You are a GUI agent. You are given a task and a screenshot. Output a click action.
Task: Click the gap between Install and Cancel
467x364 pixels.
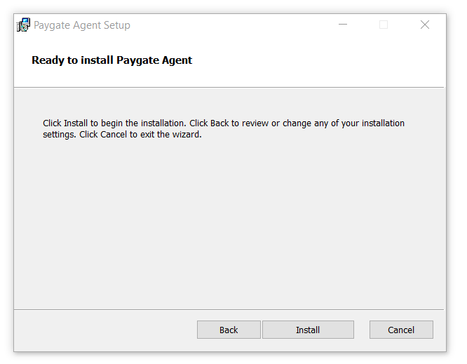point(362,330)
